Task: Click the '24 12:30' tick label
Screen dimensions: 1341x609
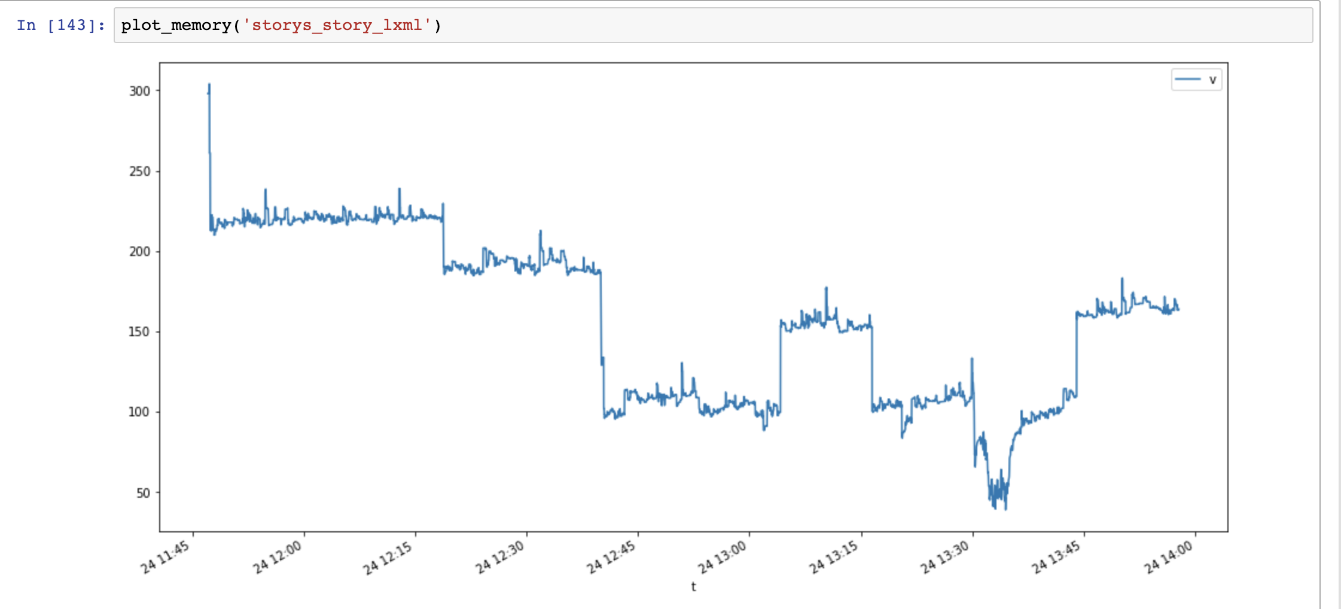Action: pyautogui.click(x=500, y=555)
